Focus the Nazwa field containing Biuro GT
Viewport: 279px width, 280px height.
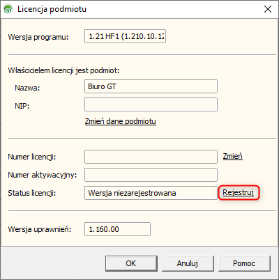151,86
